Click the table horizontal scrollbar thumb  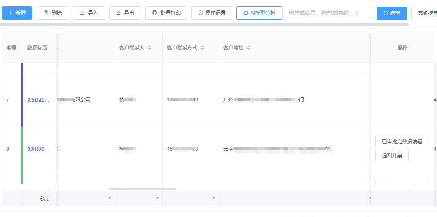143,189
